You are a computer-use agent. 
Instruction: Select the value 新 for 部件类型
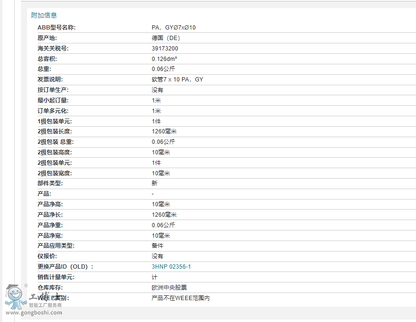154,183
